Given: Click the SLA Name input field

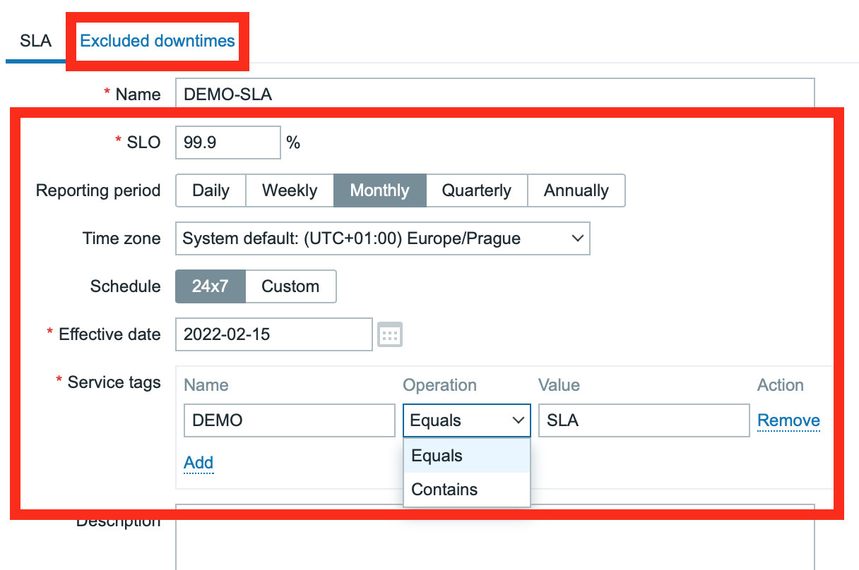Looking at the screenshot, I should coord(494,95).
